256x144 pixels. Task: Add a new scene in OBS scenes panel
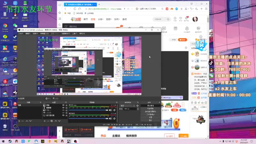(x=19, y=121)
